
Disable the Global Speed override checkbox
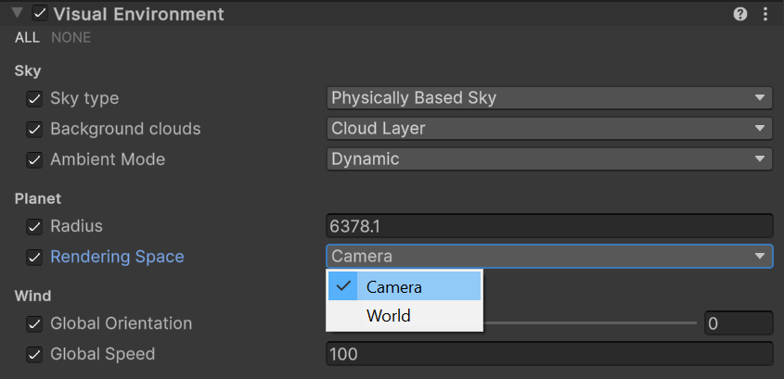34,354
